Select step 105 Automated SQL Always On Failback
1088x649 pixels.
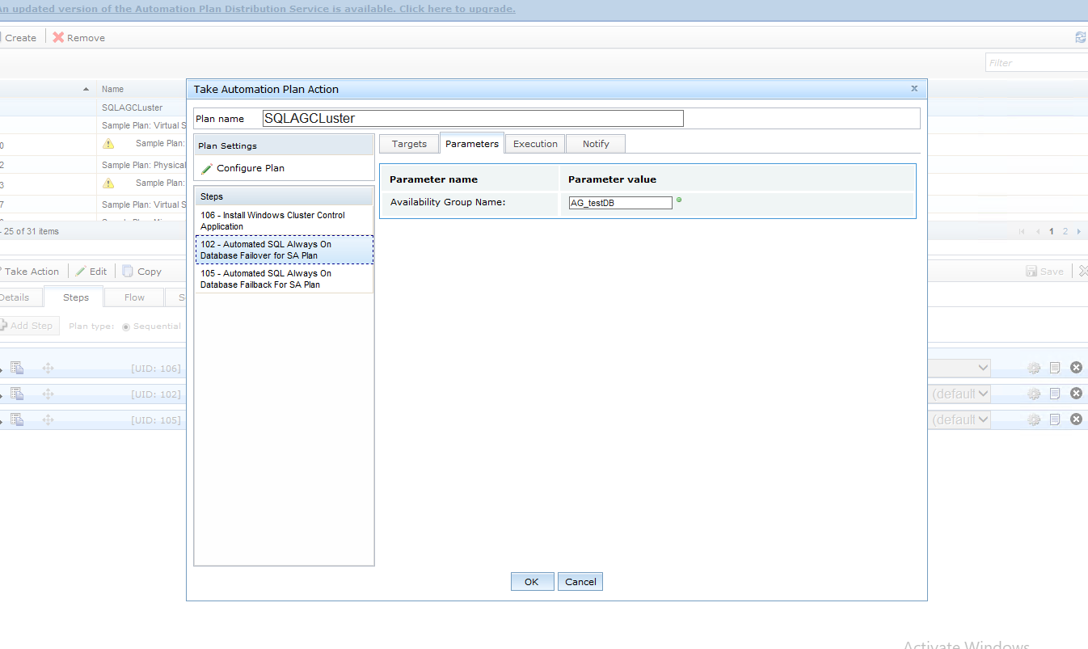[284, 279]
